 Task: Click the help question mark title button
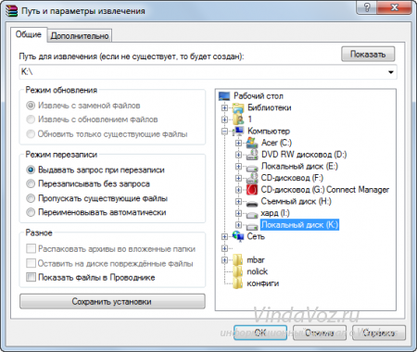pos(367,7)
